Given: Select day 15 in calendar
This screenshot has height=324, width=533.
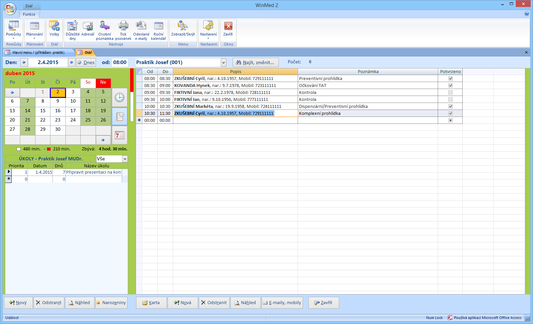Looking at the screenshot, I should click(43, 111).
